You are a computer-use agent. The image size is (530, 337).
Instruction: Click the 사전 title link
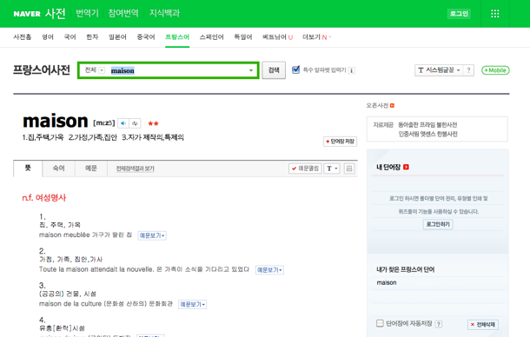tap(56, 14)
